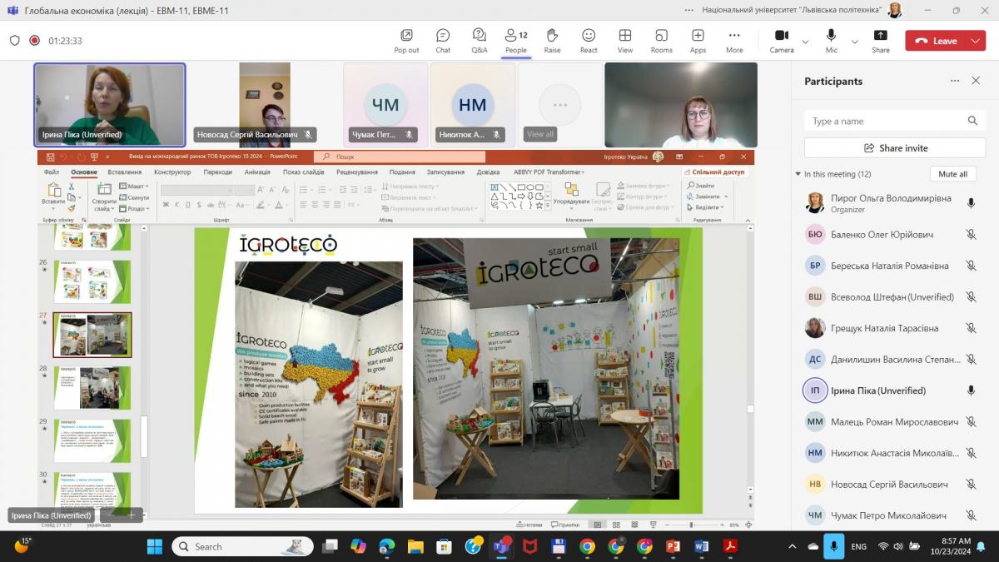This screenshot has height=562, width=999.
Task: Toggle the Mic mute button
Action: point(831,40)
